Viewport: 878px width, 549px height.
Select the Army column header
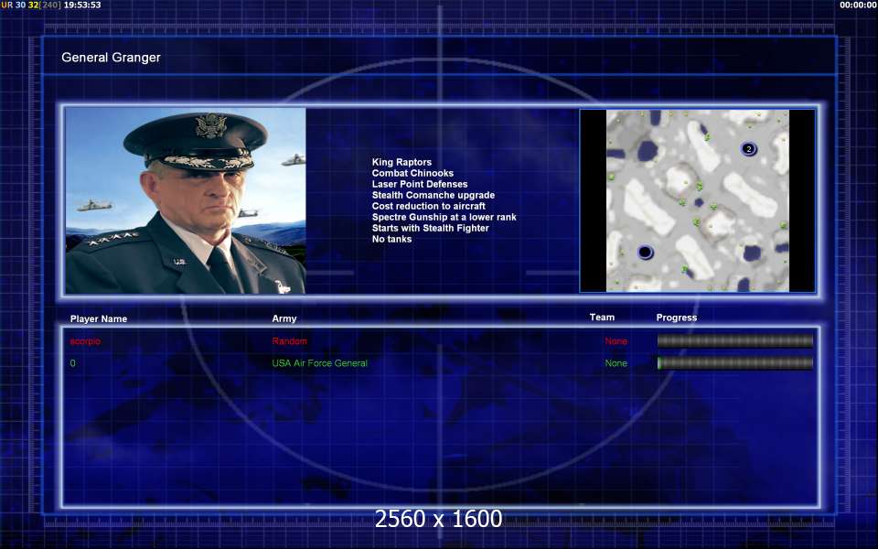[x=284, y=319]
